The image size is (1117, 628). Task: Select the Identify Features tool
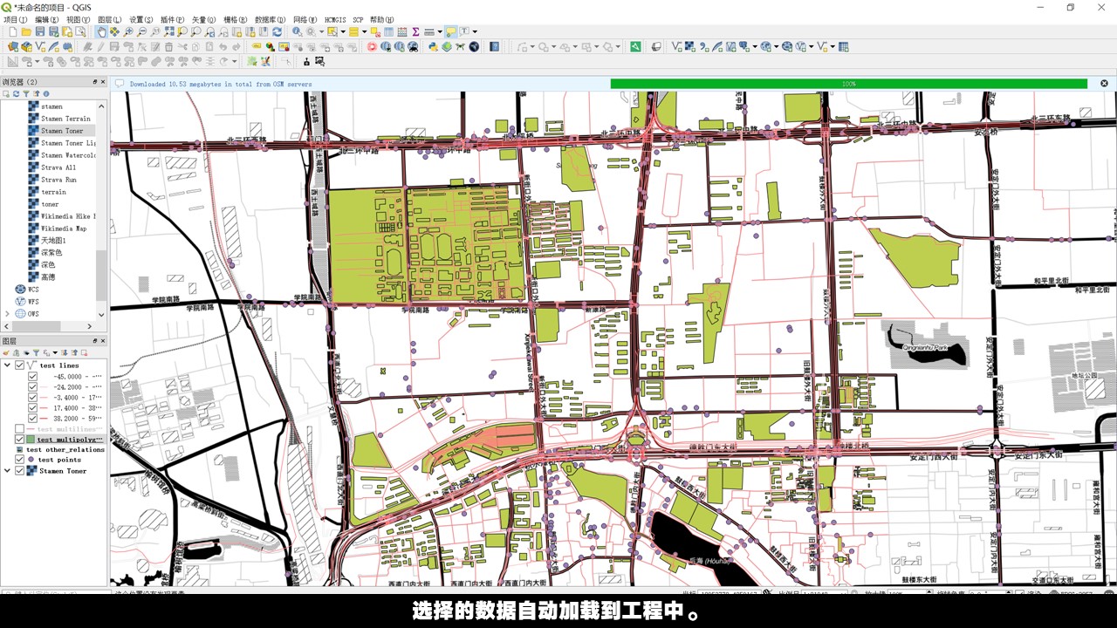[x=297, y=31]
